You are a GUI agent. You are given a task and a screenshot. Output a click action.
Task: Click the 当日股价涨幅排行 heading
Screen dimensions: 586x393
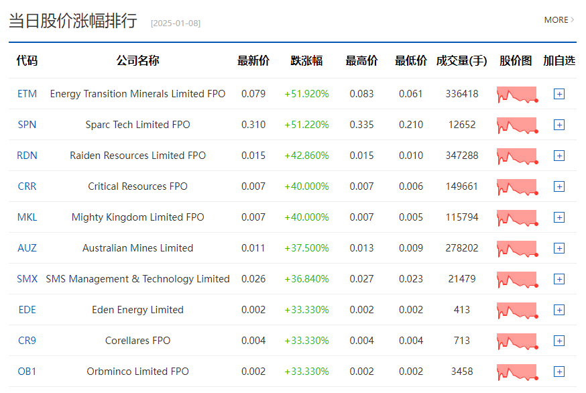click(73, 21)
